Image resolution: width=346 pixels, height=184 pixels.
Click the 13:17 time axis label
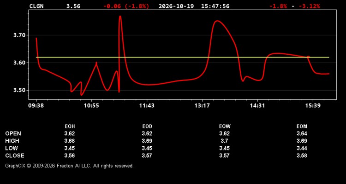point(202,106)
